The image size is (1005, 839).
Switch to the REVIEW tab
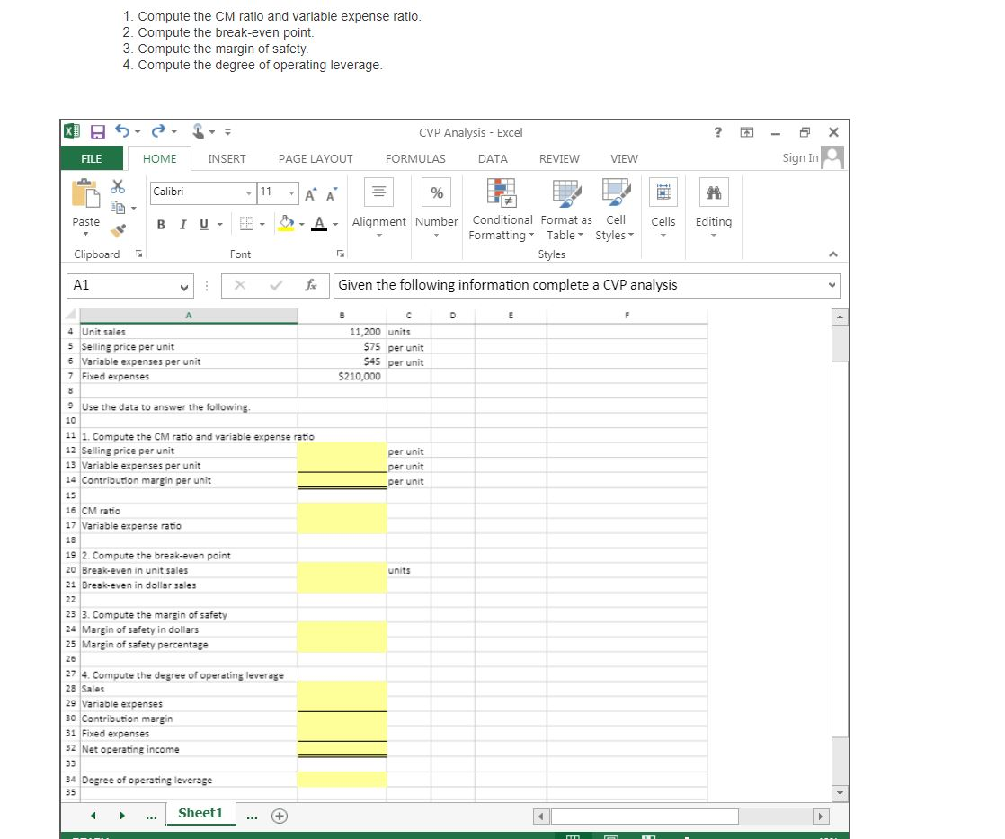[559, 158]
